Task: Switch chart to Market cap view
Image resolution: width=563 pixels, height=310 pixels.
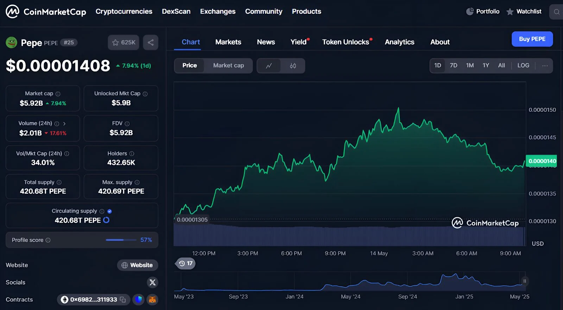Action: click(228, 66)
